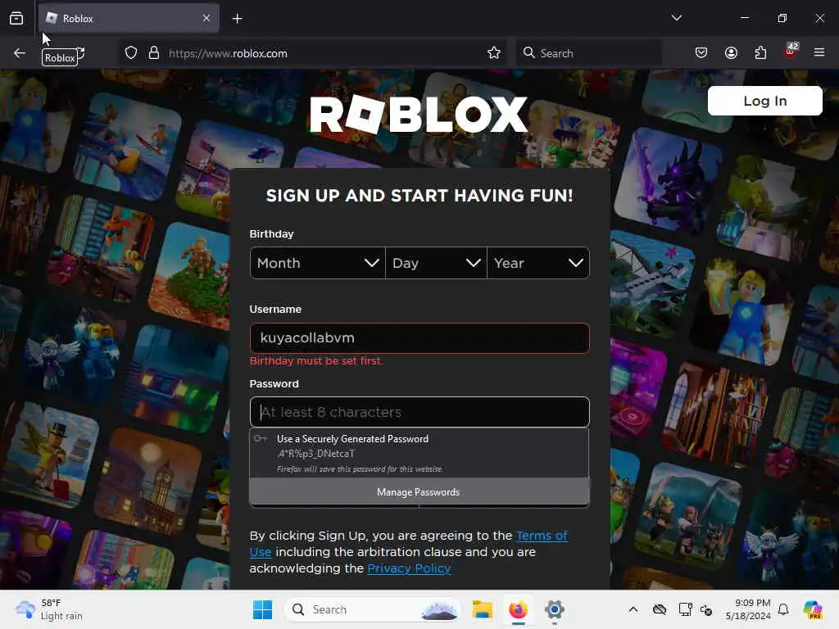839x629 pixels.
Task: Click the Roblox logo
Action: (419, 115)
